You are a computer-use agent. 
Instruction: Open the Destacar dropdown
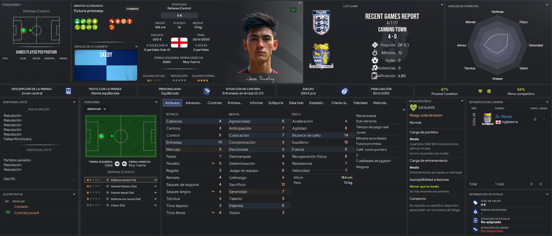click(x=97, y=109)
